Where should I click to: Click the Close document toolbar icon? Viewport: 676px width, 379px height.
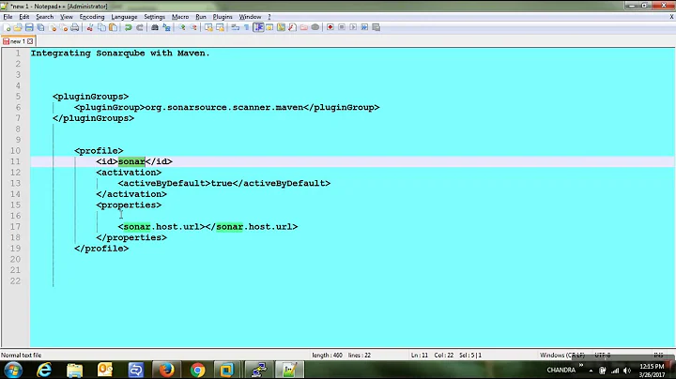53,27
